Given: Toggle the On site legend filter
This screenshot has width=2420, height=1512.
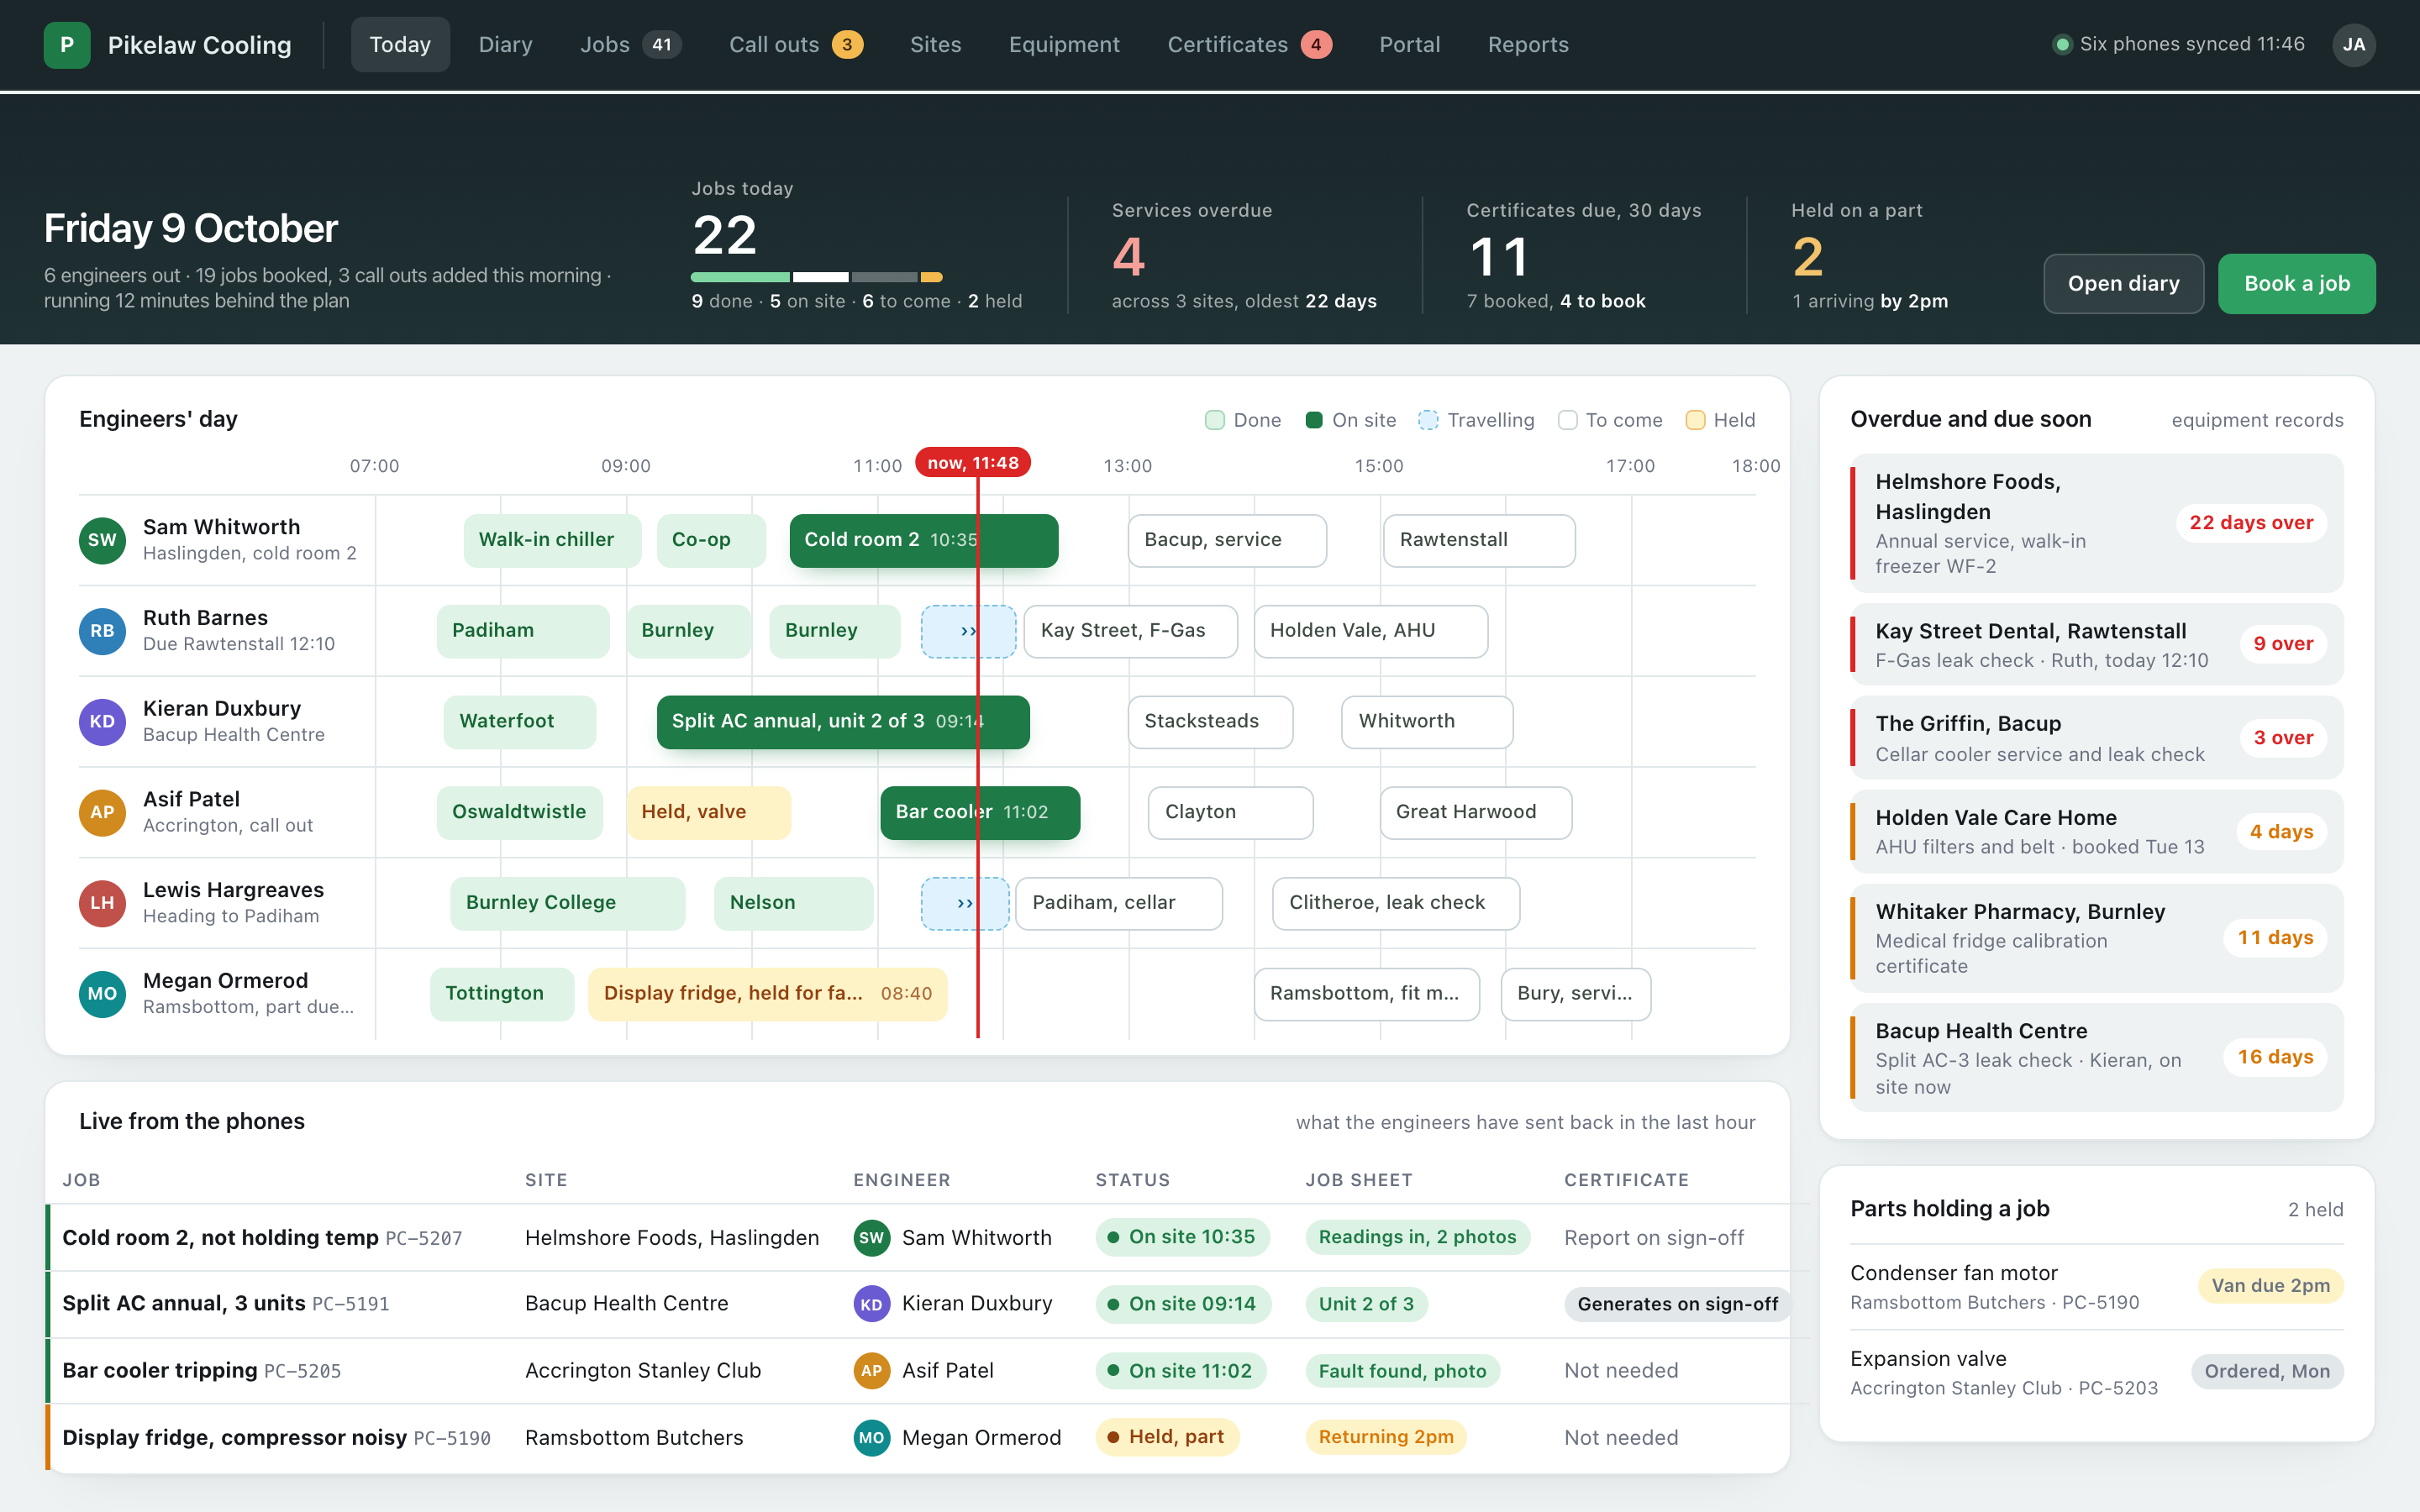Looking at the screenshot, I should (1350, 420).
